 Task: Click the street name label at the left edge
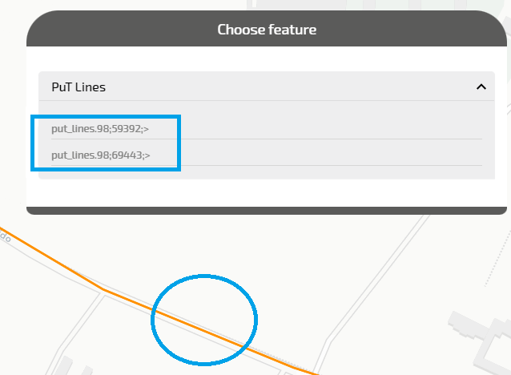(x=5, y=237)
